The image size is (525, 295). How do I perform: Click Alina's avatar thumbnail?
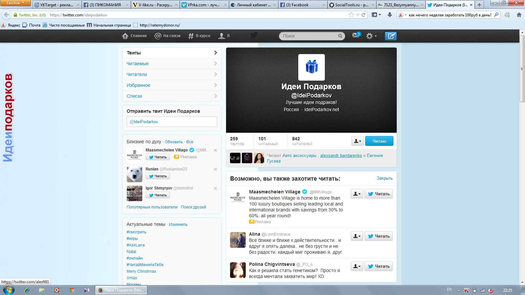(238, 240)
